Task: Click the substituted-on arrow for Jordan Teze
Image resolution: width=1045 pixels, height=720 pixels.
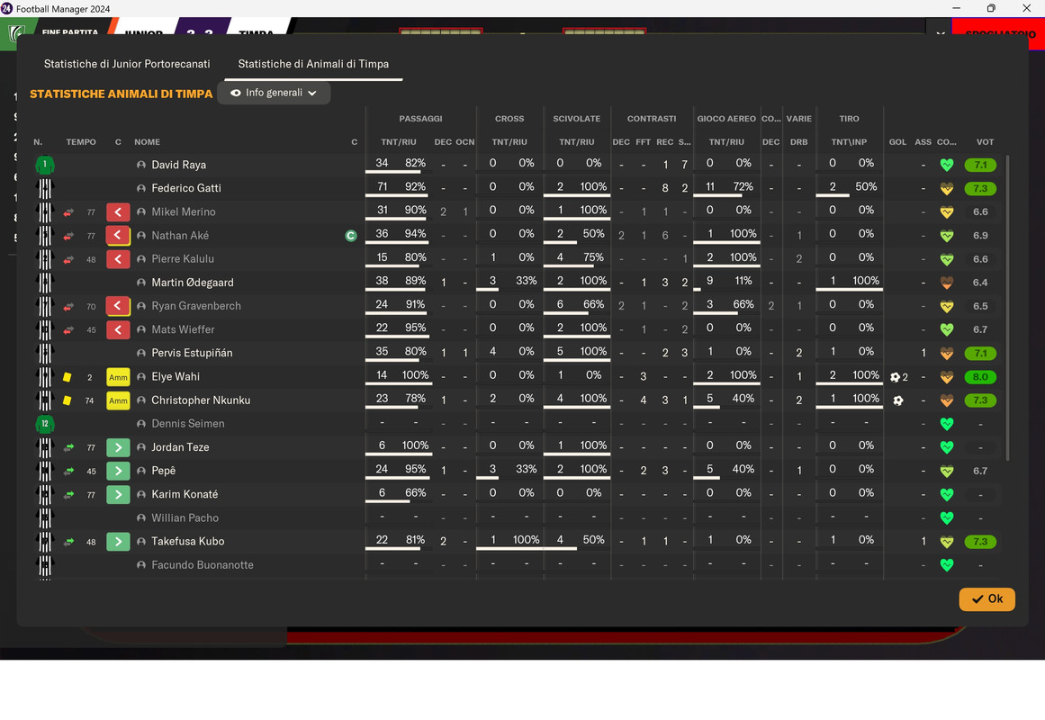Action: [x=118, y=447]
